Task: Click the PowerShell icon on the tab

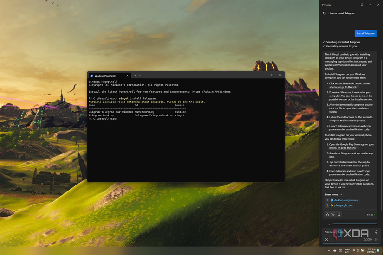Action: (91, 76)
